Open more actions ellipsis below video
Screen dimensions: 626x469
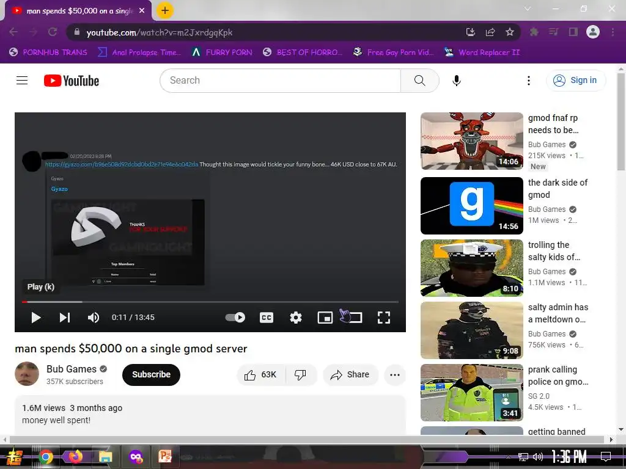point(395,375)
